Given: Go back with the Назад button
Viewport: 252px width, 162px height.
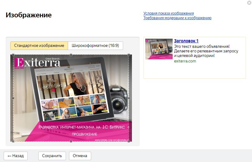Looking at the screenshot, I should point(16,156).
